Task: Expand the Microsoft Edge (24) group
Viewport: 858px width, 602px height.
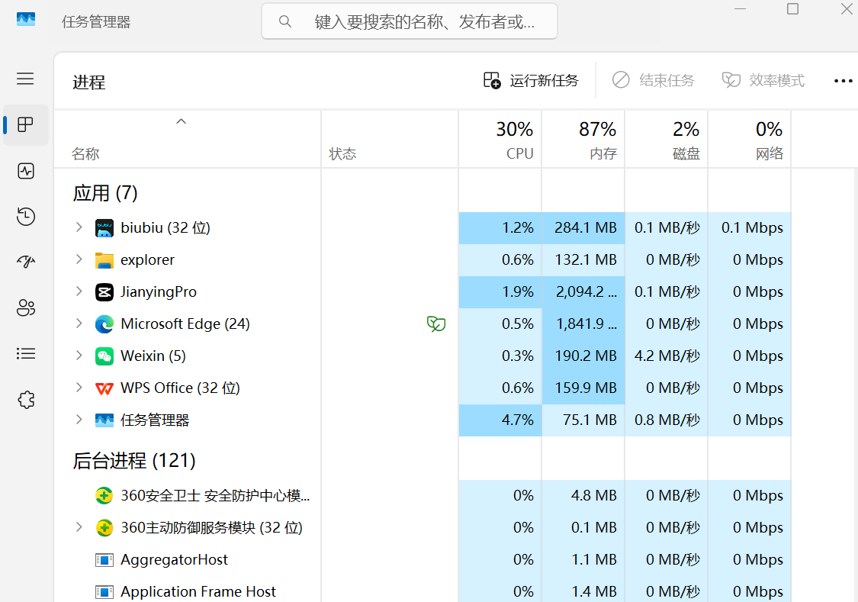Action: (x=79, y=324)
